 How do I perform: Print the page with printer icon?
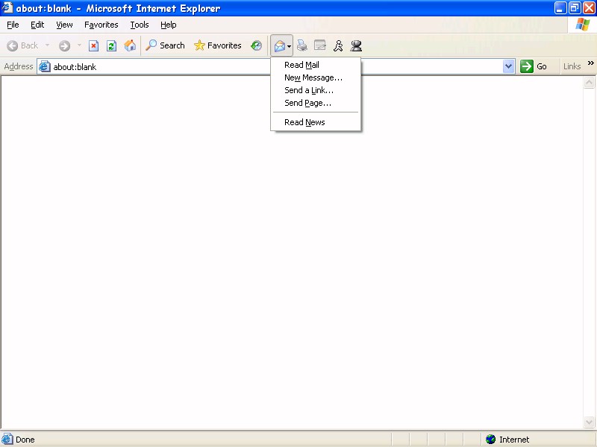click(x=302, y=45)
